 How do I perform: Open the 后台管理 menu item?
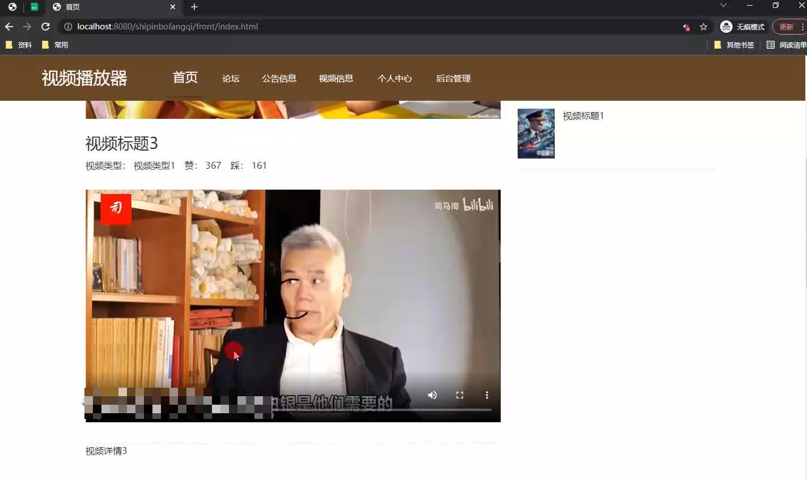pos(453,78)
